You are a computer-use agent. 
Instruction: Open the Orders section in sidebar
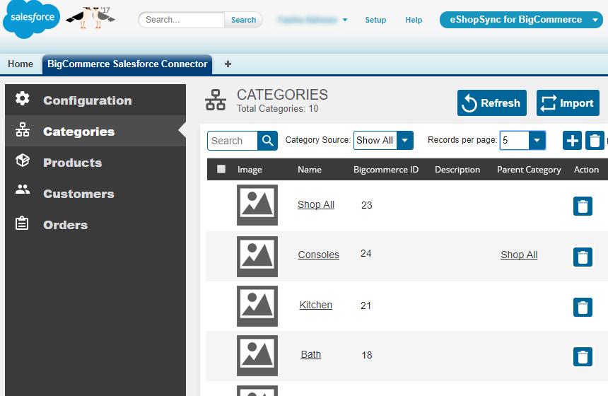point(65,225)
